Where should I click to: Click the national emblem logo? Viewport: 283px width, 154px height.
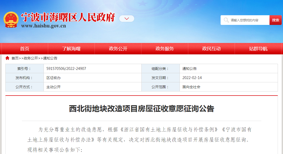pos(11,20)
